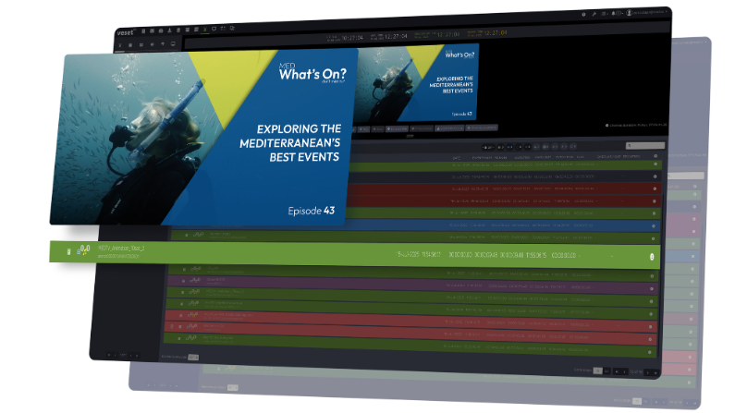Select the single purple playlist row
Screen dimensions: 735x413
413,284
